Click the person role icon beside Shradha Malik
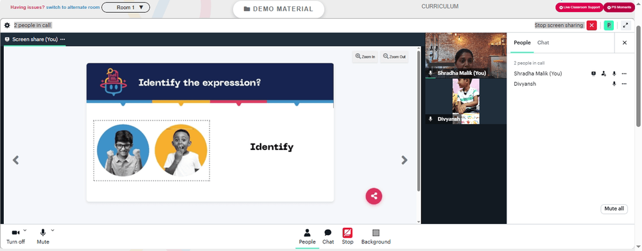 pyautogui.click(x=603, y=74)
